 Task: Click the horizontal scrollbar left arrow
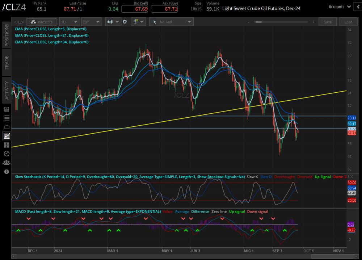coord(14,256)
